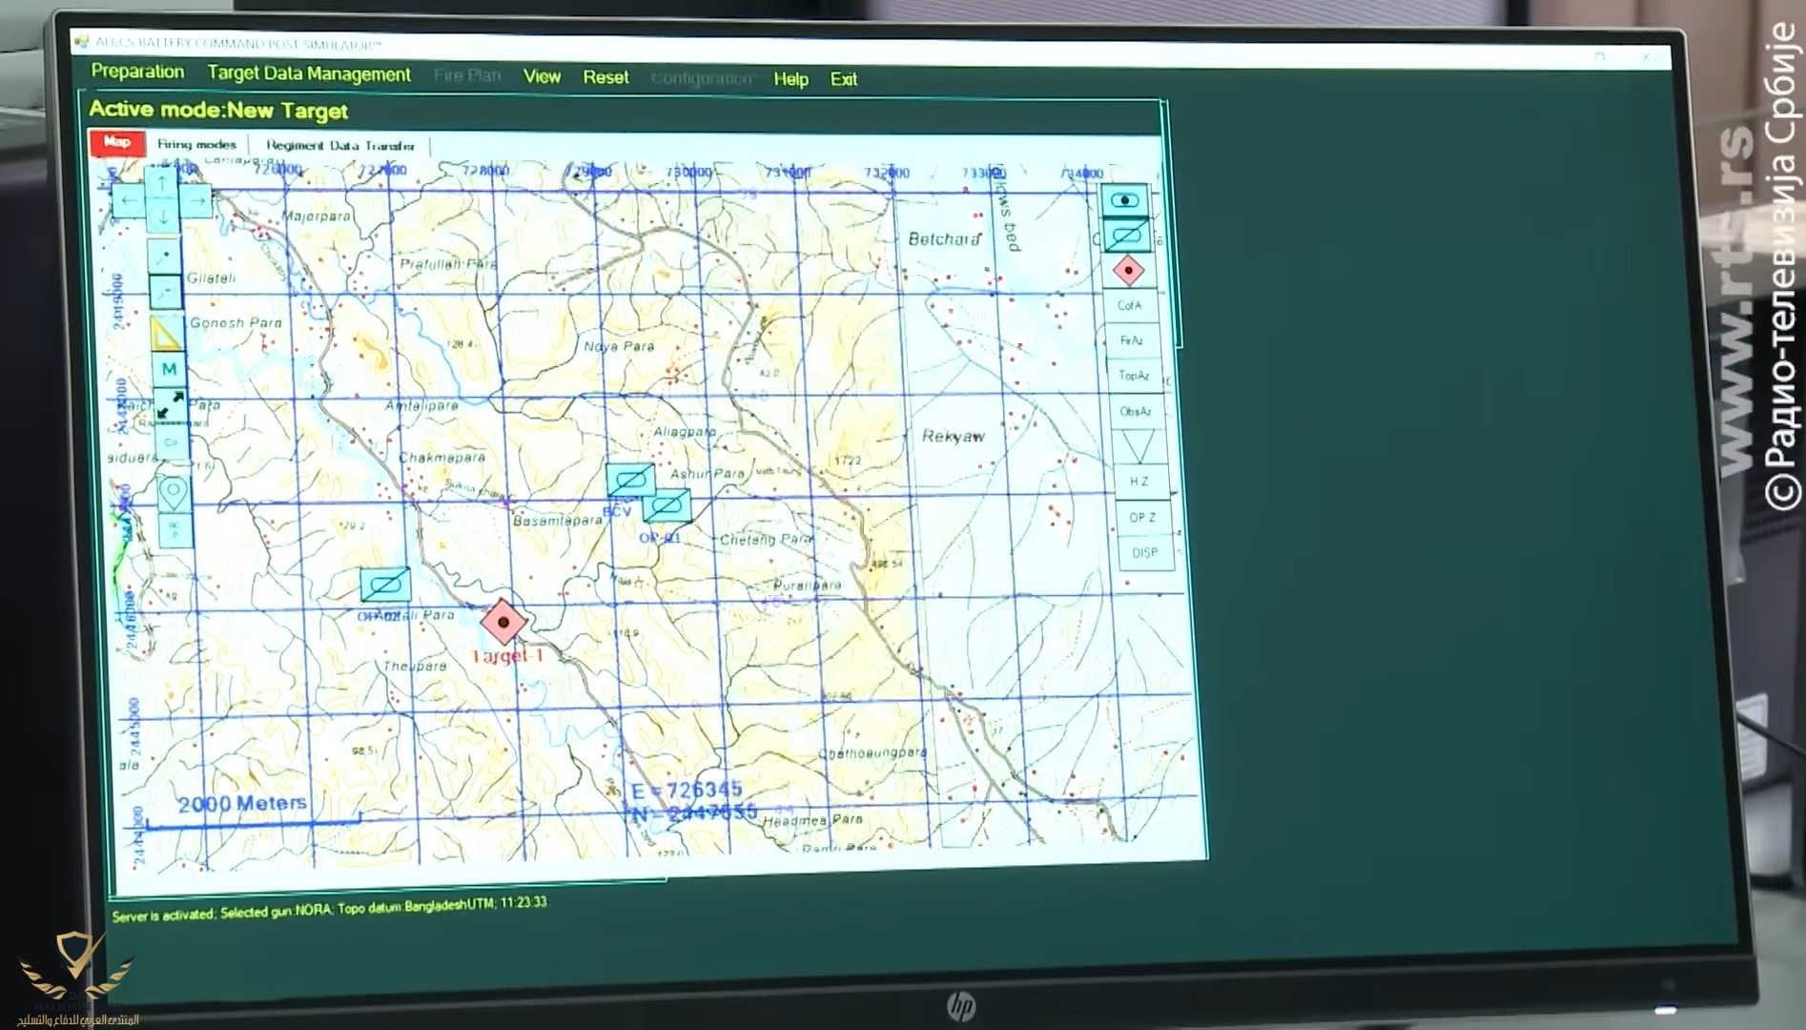Click the FirAz button
This screenshot has height=1030, width=1806.
tap(1132, 340)
